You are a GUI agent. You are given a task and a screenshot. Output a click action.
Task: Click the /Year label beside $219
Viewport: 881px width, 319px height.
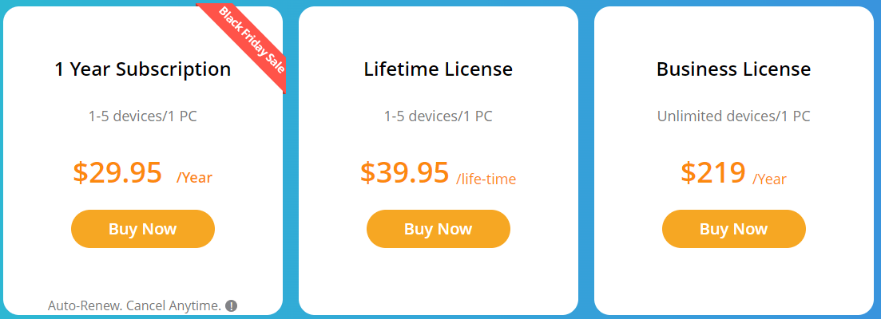click(769, 179)
